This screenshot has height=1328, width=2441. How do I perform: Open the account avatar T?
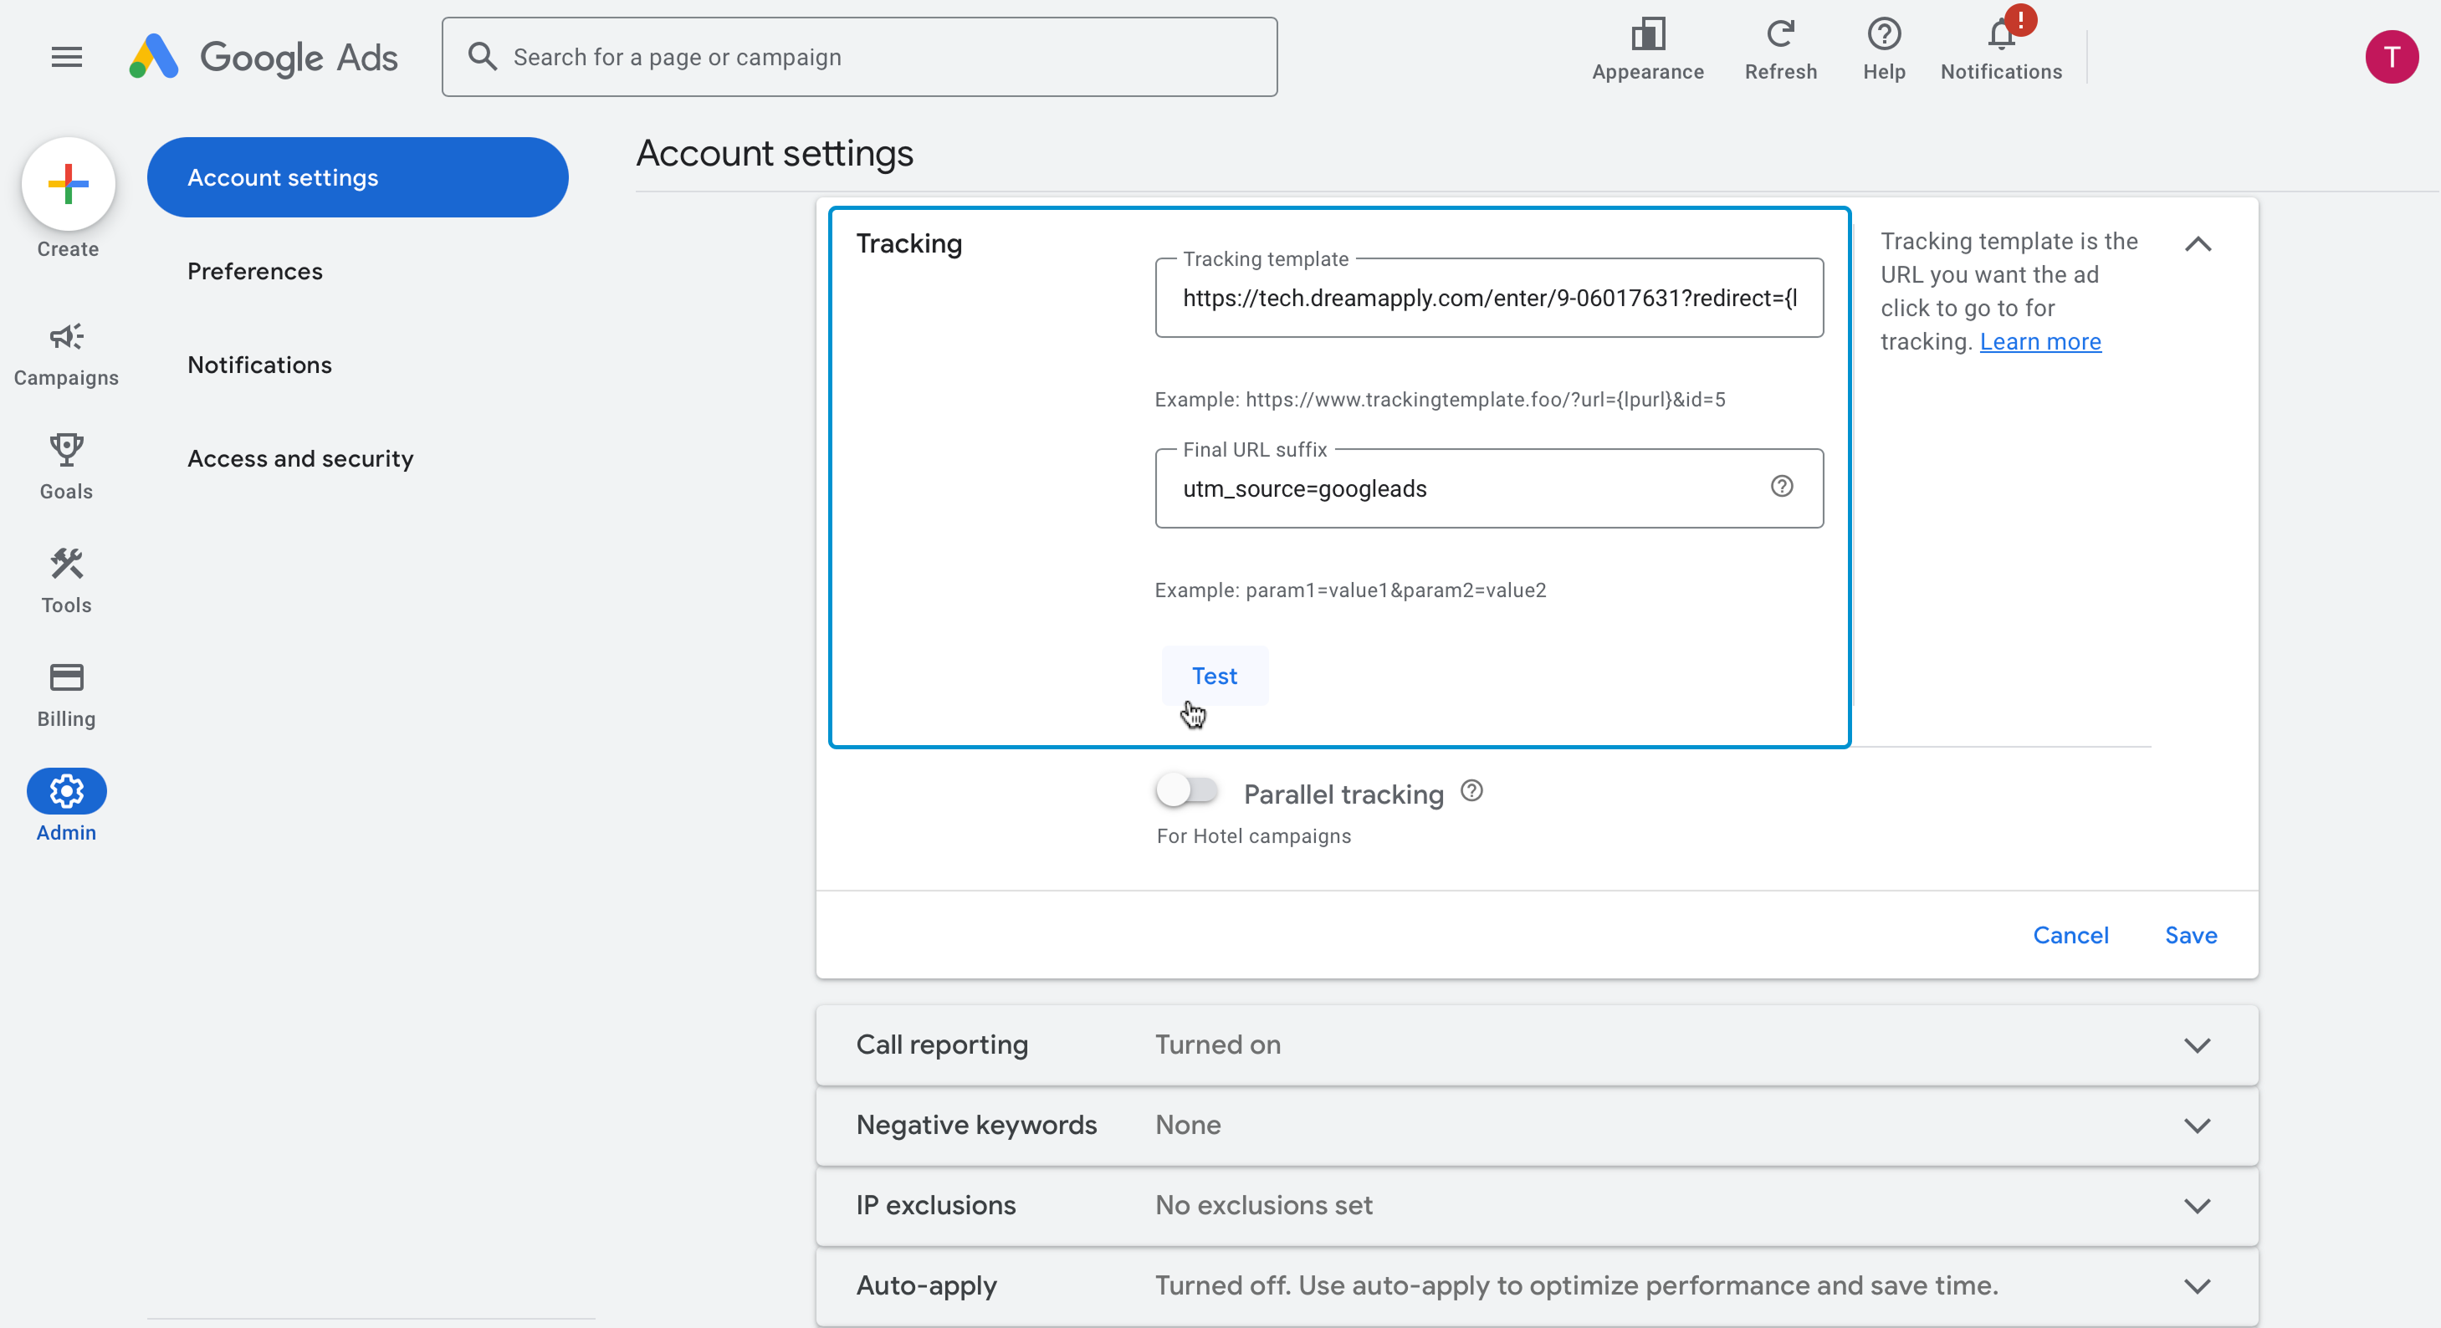click(2391, 57)
